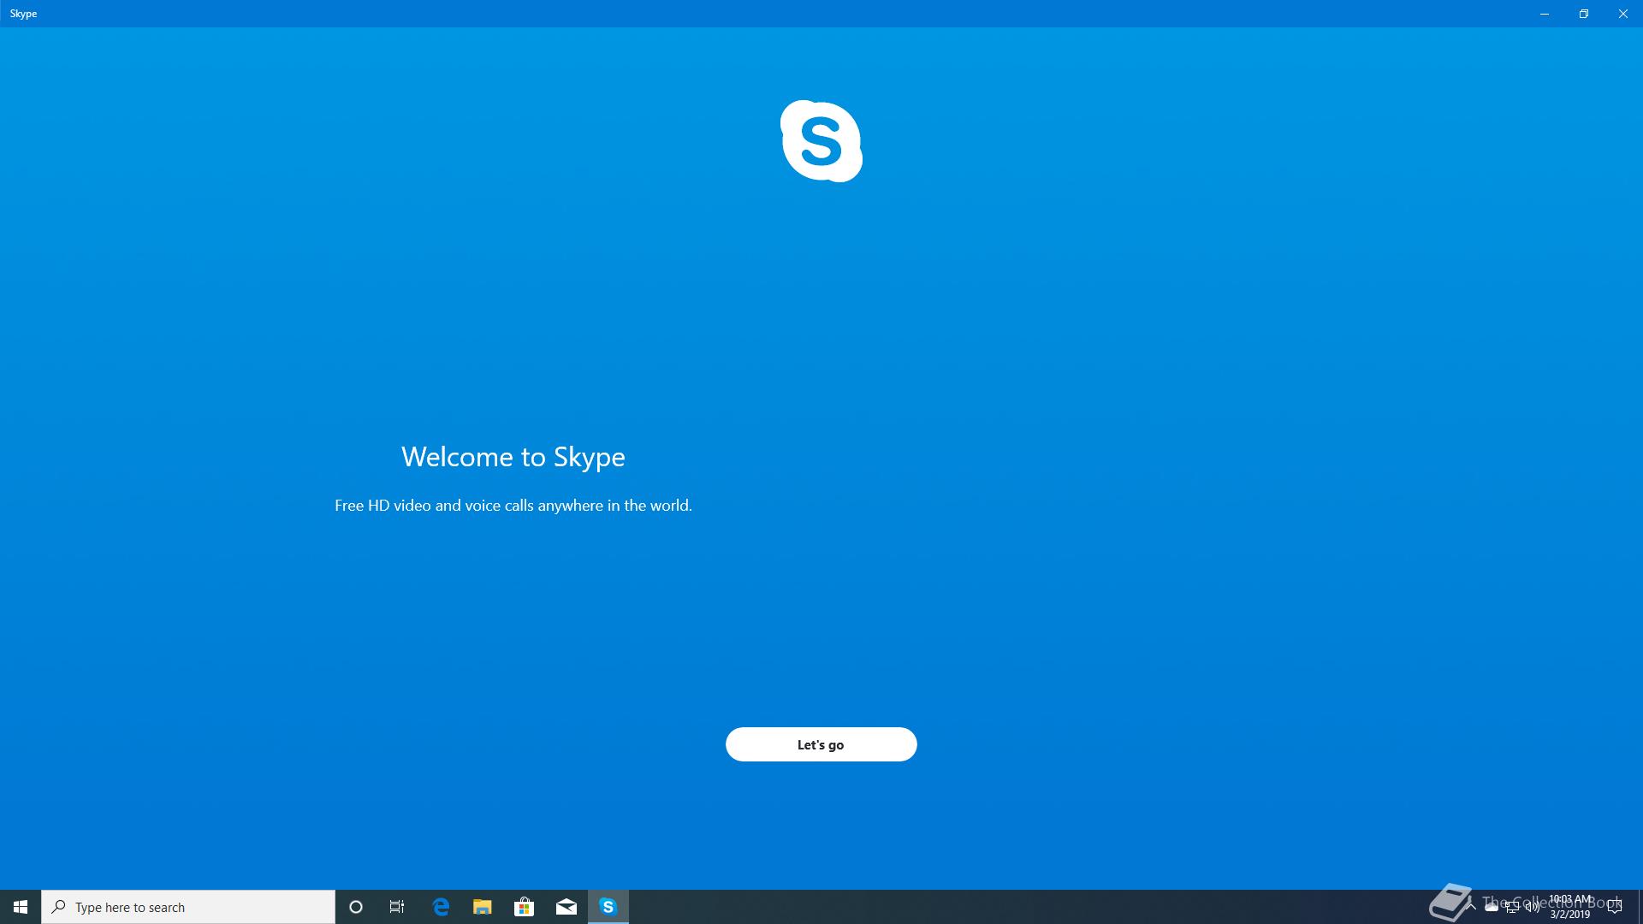Image resolution: width=1643 pixels, height=924 pixels.
Task: Click the Let's go button
Action: point(821,744)
